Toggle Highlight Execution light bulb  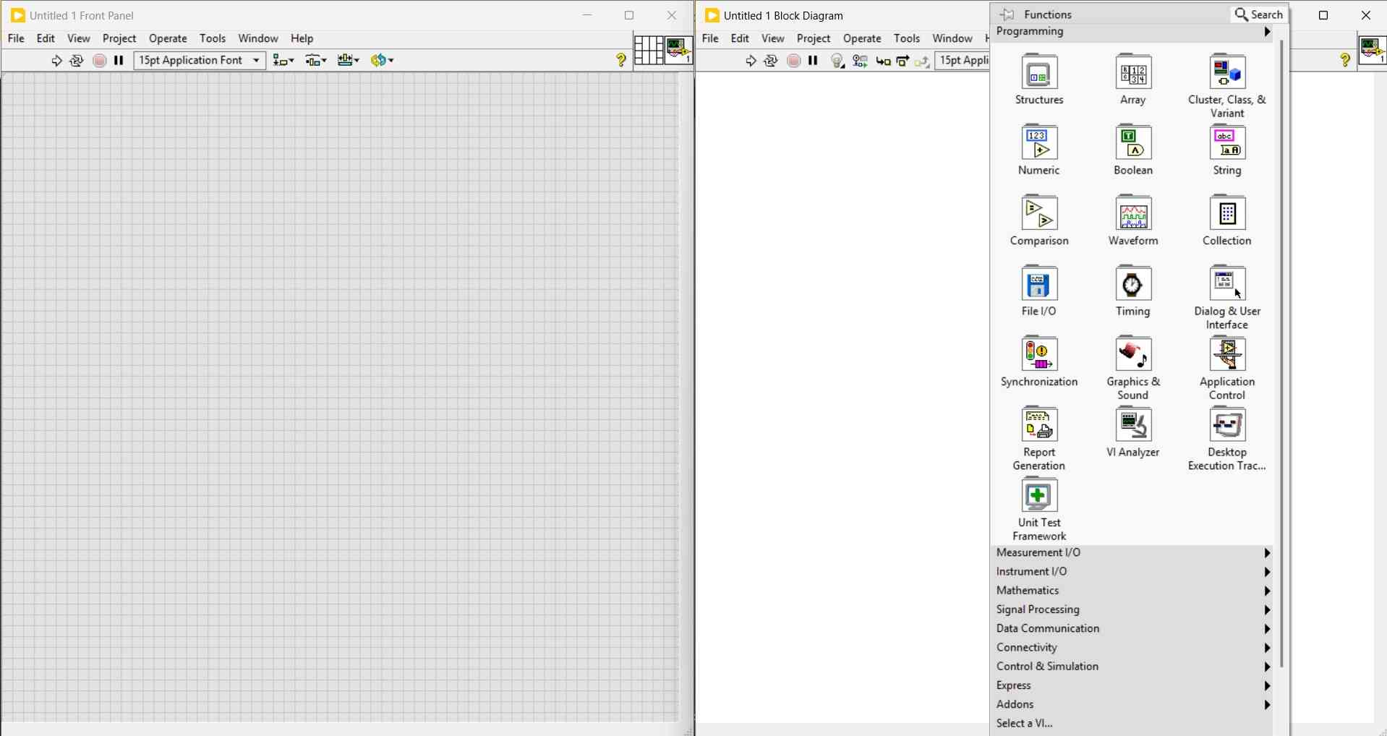pyautogui.click(x=838, y=61)
